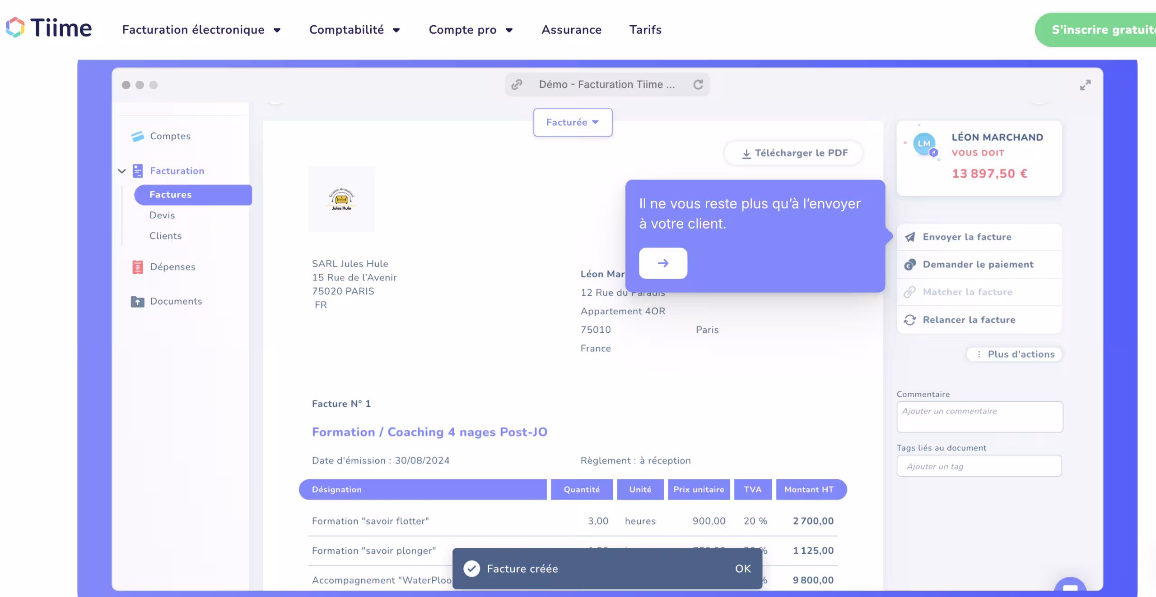
Task: Click the Relancer circular arrows icon
Action: pos(910,320)
